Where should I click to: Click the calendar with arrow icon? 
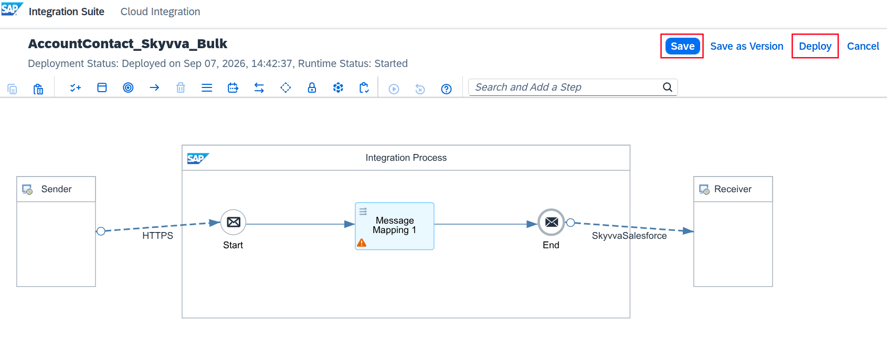pos(233,87)
